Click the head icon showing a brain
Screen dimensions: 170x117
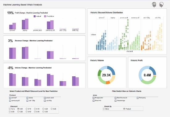click(161, 5)
